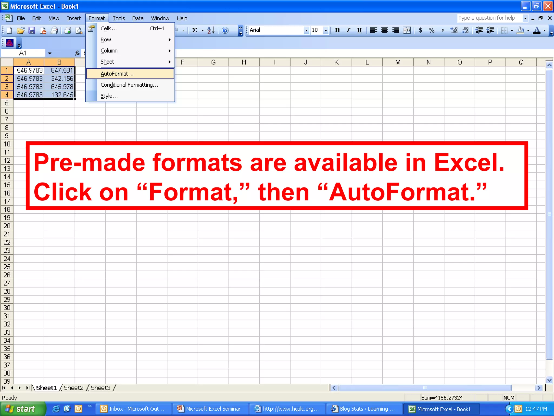Open the Name Box dropdown arrow
This screenshot has height=416, width=554.
click(x=50, y=53)
